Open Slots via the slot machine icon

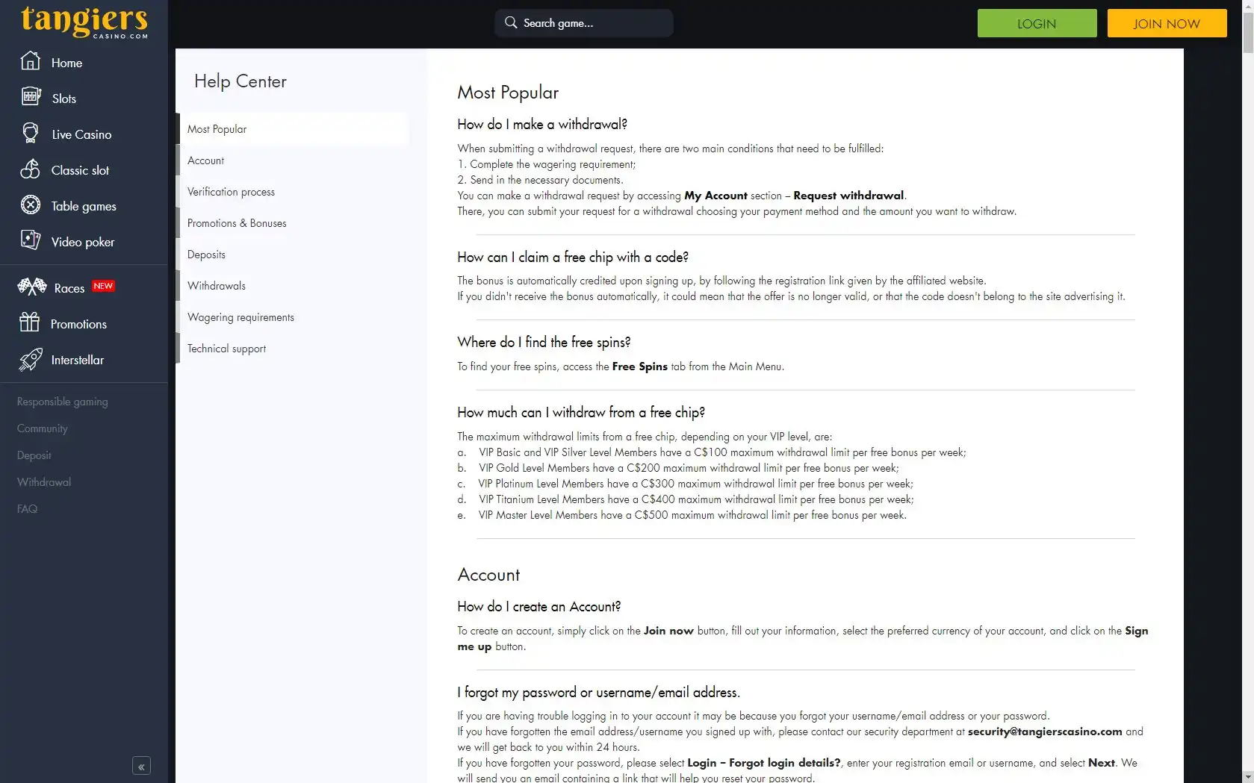pyautogui.click(x=31, y=97)
